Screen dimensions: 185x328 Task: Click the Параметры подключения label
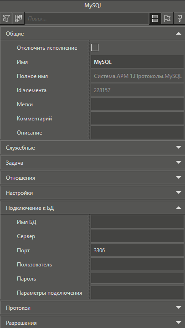click(x=49, y=293)
